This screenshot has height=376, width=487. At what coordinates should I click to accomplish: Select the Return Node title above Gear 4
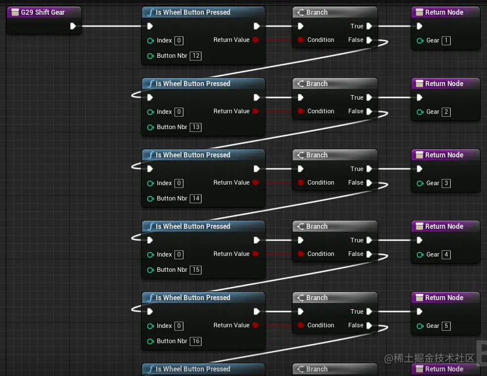444,227
